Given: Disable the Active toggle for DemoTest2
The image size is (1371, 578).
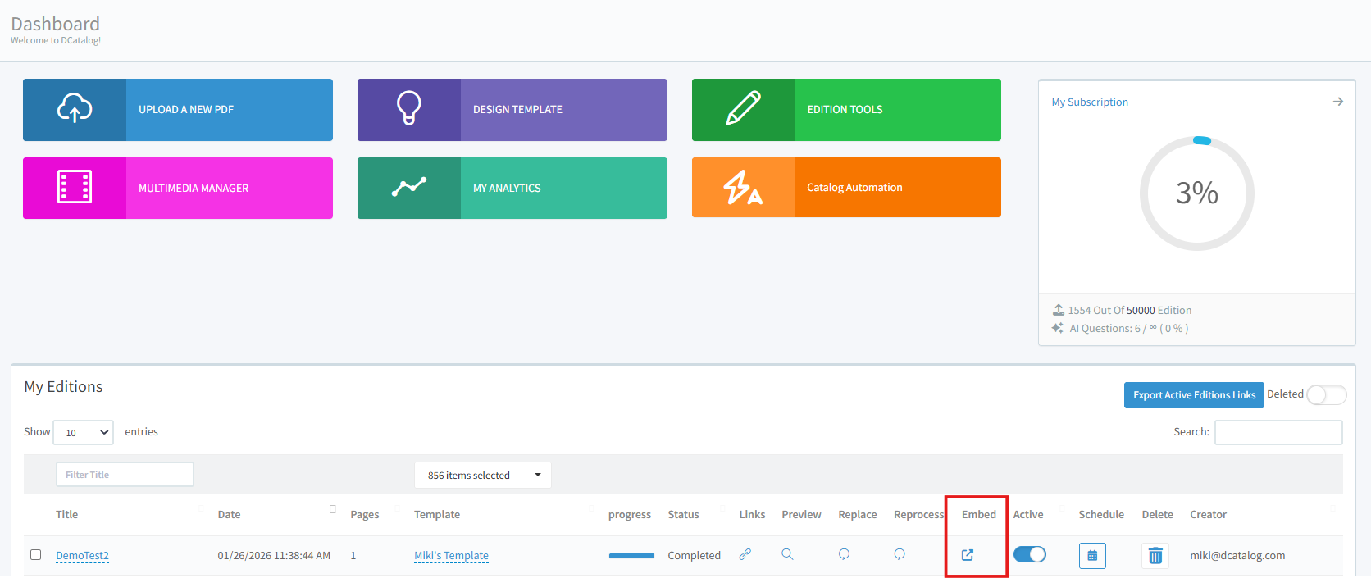Looking at the screenshot, I should pyautogui.click(x=1030, y=555).
